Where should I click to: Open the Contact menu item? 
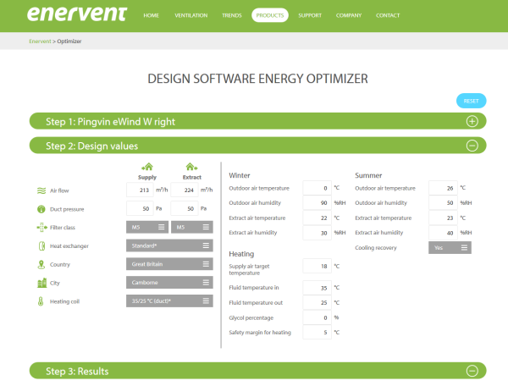(x=388, y=15)
